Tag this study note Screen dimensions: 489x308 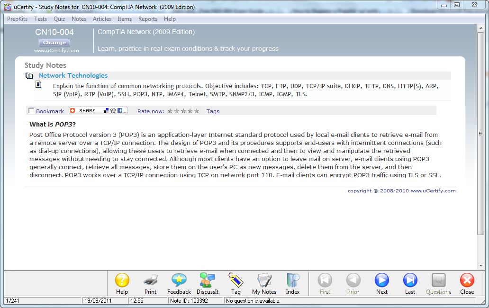tap(236, 283)
